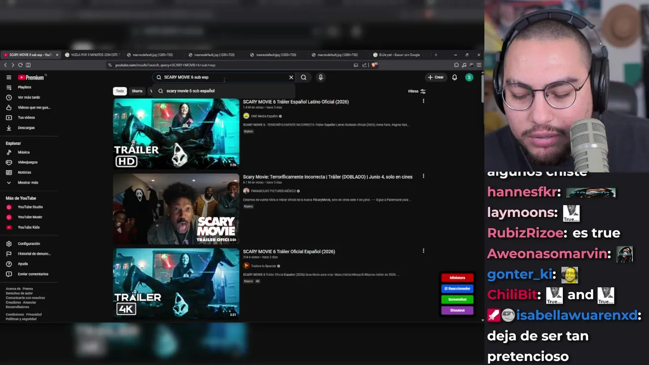This screenshot has width=649, height=365.
Task: Toggle the browser sidebar panel icon
Action: (28, 65)
